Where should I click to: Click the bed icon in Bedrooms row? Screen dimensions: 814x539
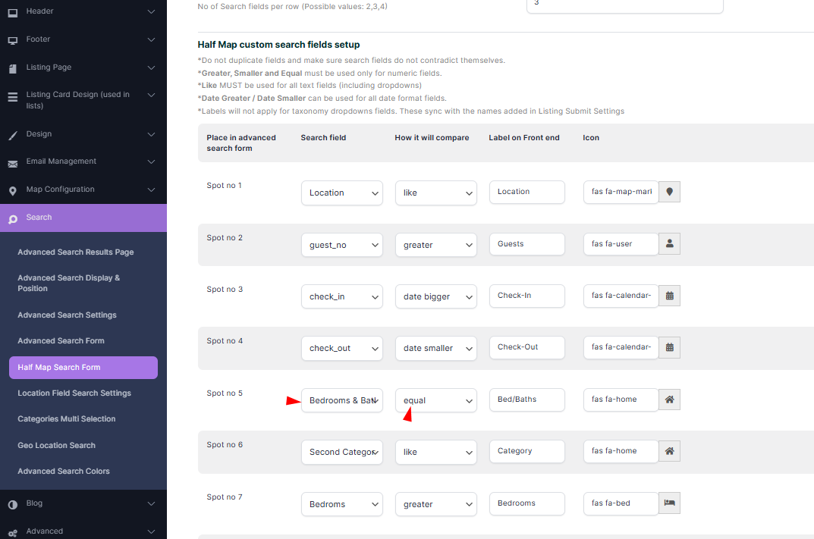[x=669, y=503]
